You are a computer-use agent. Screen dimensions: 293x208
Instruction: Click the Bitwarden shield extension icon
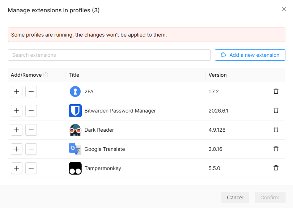[x=75, y=111]
